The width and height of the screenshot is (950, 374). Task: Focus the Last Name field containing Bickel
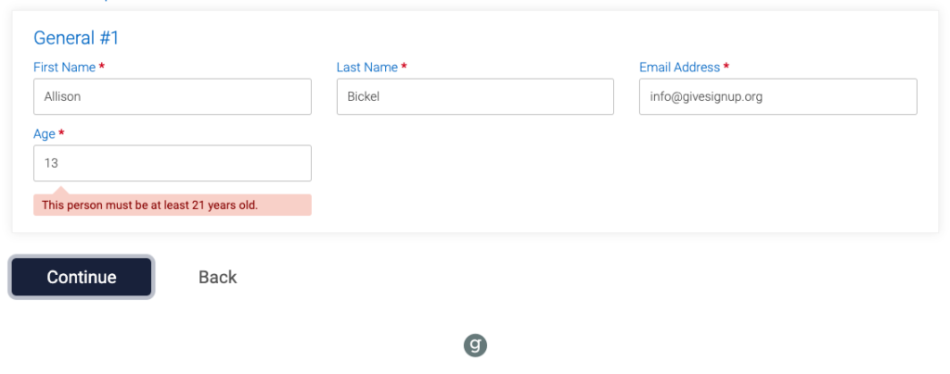click(476, 96)
